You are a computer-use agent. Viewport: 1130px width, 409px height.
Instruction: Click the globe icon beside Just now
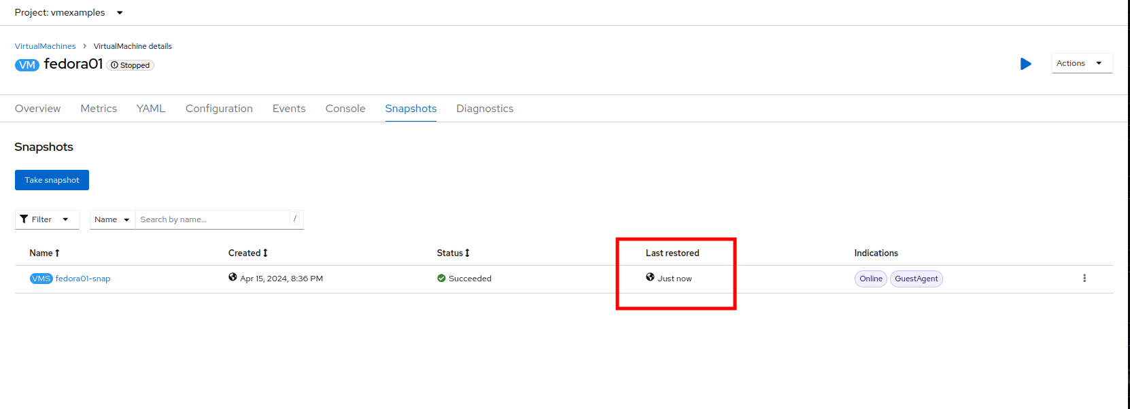pyautogui.click(x=650, y=277)
